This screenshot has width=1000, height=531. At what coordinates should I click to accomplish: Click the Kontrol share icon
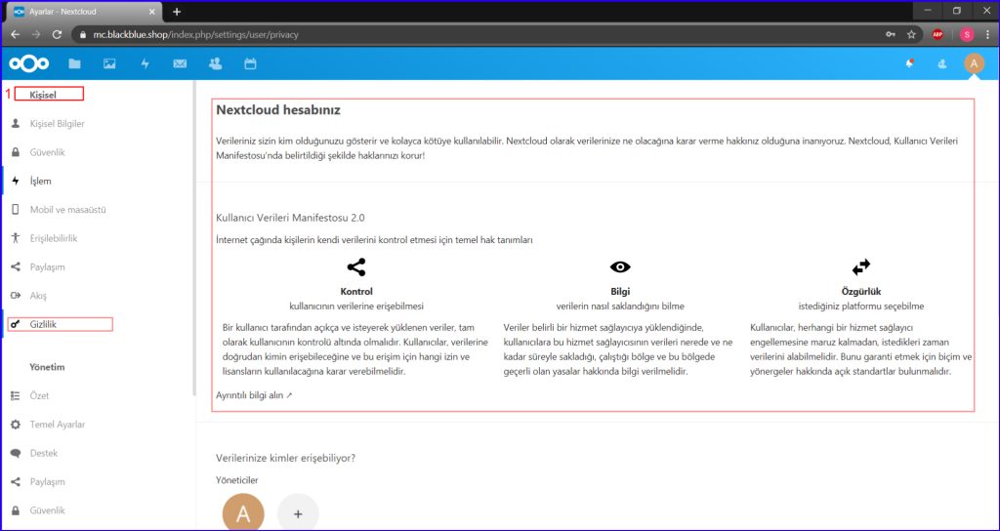click(355, 266)
